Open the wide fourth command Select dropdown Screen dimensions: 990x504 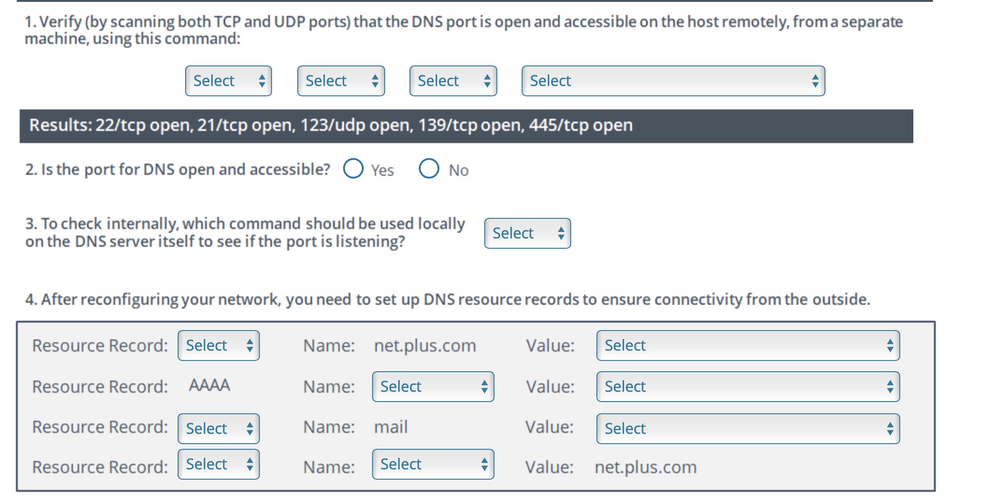[x=673, y=81]
